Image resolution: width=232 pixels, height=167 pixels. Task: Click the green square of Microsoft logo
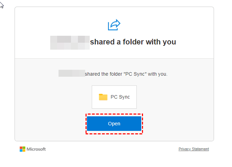[x=24, y=148]
